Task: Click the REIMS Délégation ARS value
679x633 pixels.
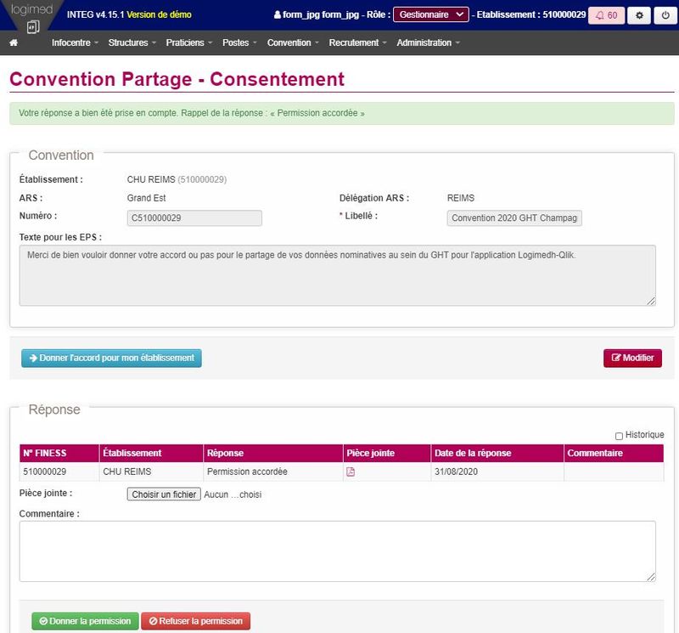Action: pyautogui.click(x=461, y=198)
